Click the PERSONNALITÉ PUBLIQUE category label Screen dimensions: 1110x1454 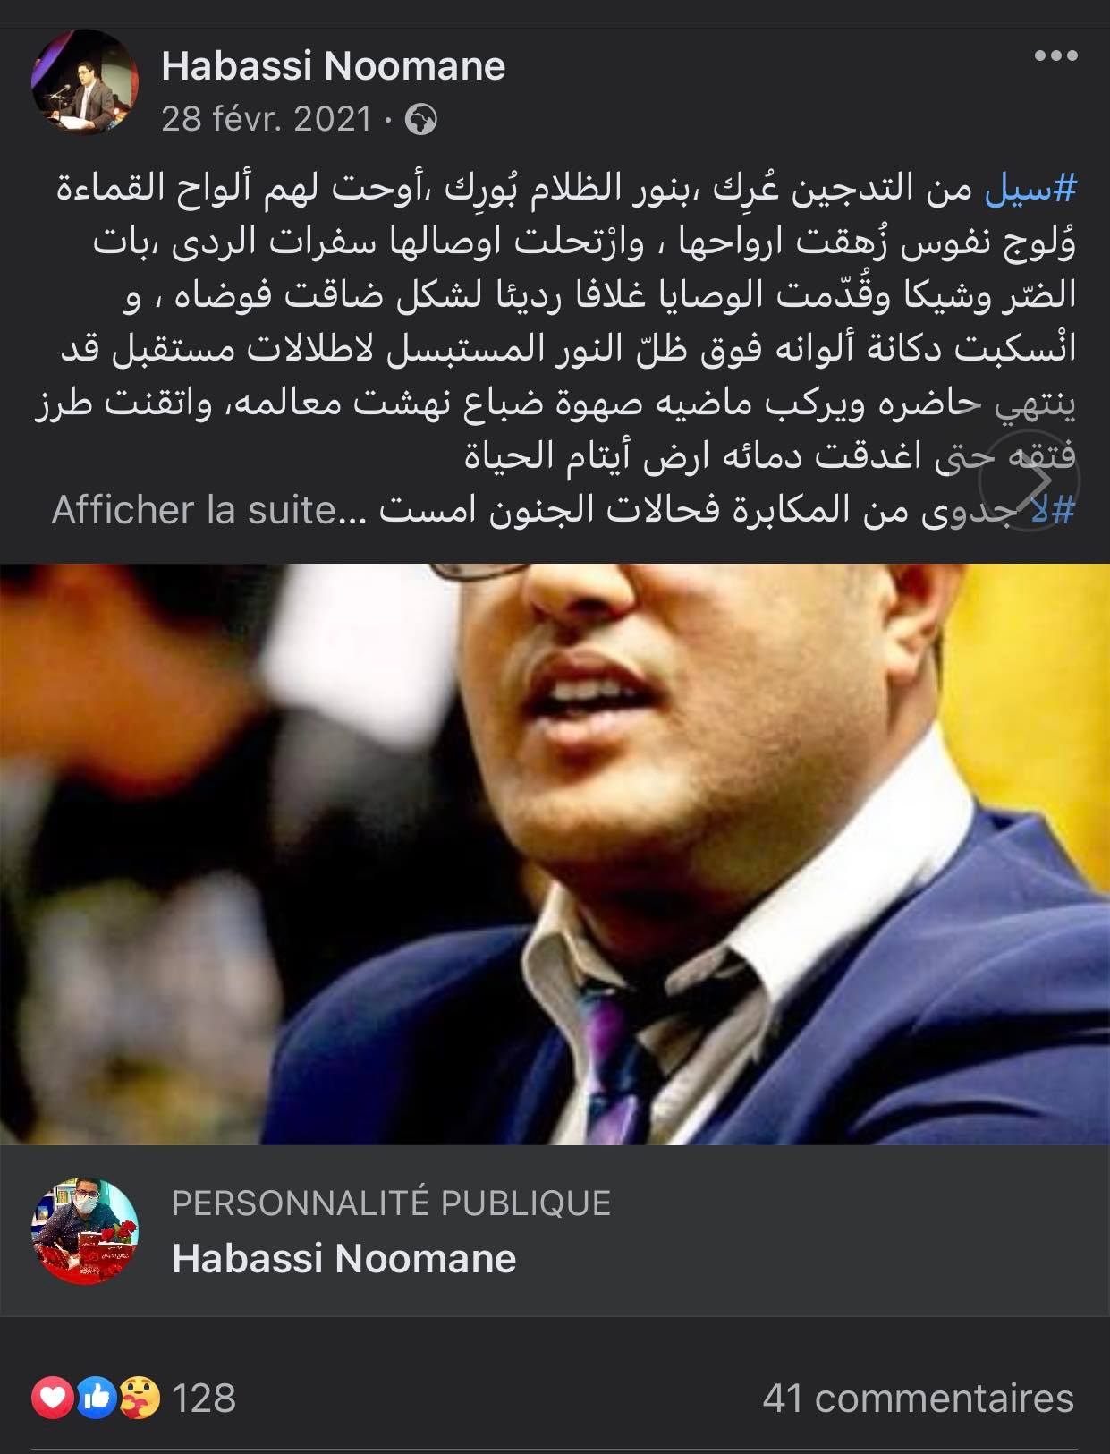391,1203
